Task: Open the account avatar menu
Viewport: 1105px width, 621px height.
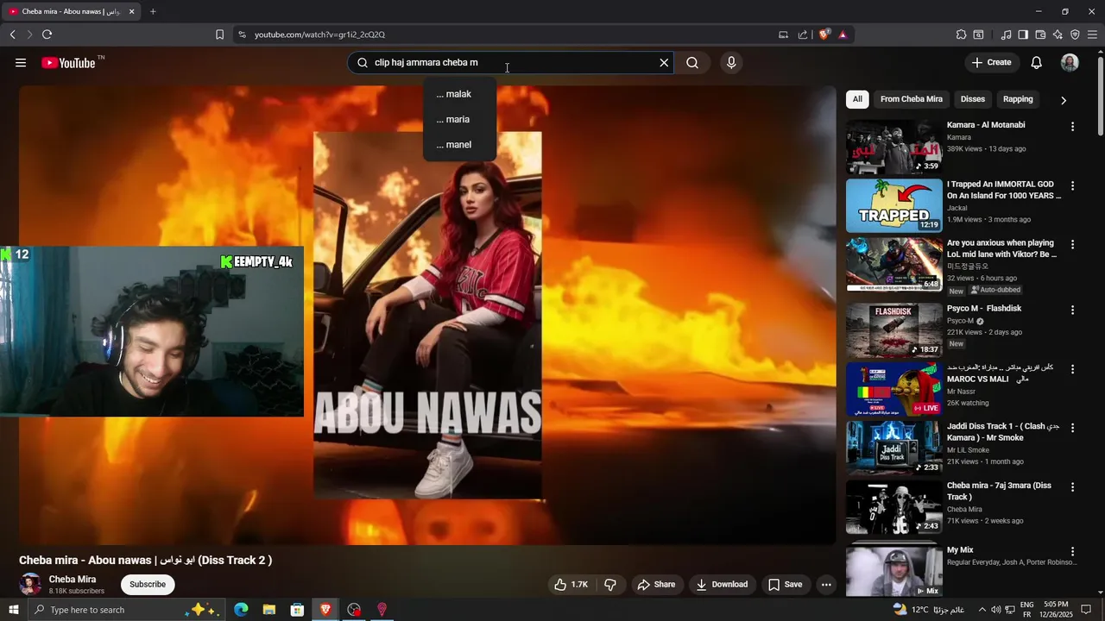Action: 1070,63
